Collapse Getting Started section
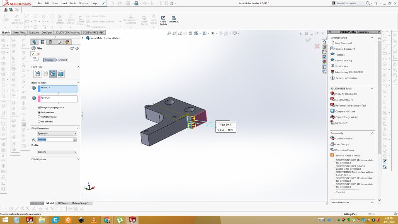 (372, 38)
